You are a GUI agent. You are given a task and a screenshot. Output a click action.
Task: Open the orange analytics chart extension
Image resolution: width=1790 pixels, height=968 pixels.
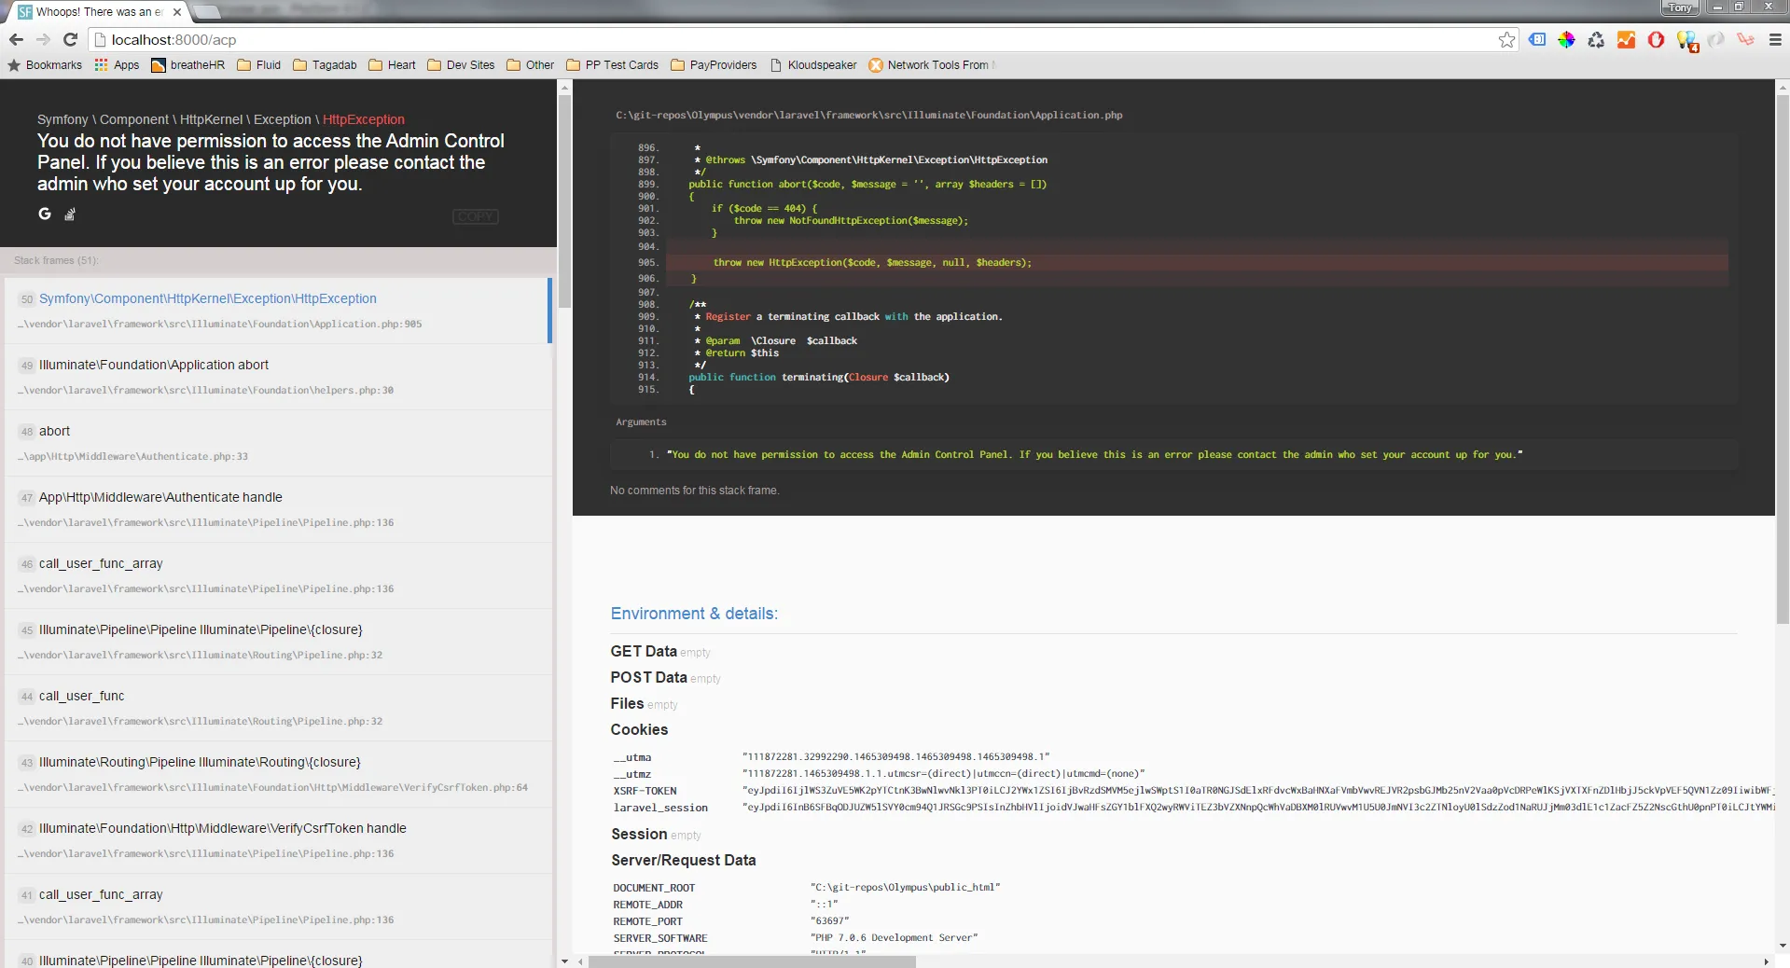point(1626,39)
